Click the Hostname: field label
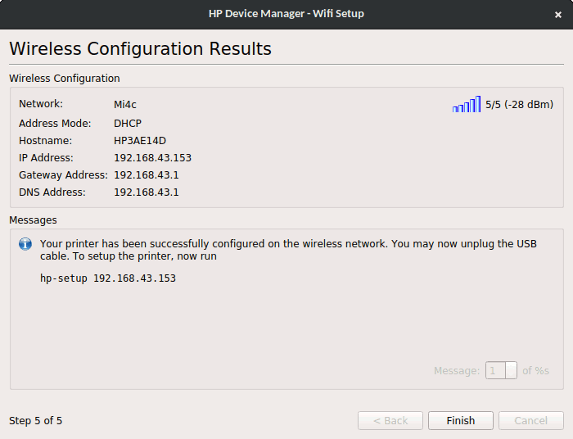The image size is (573, 439). [45, 141]
